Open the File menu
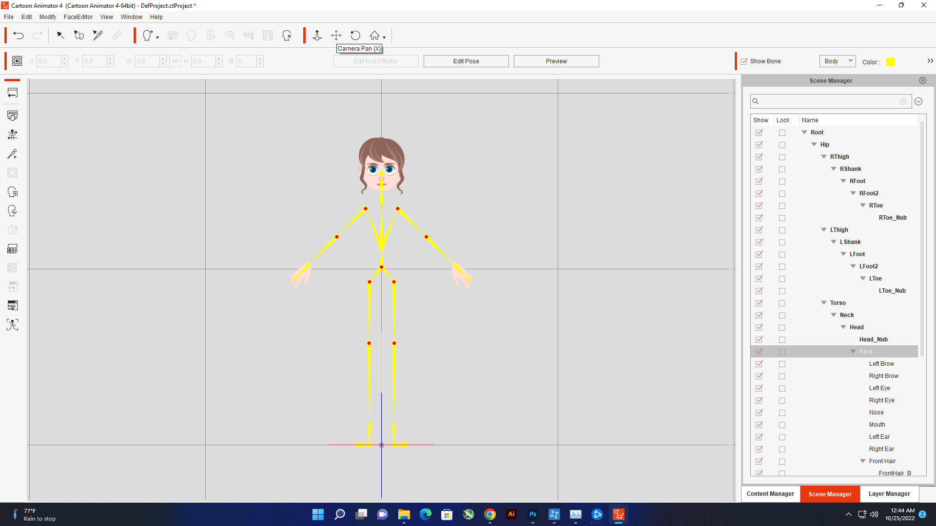Image resolution: width=936 pixels, height=526 pixels. 9,17
